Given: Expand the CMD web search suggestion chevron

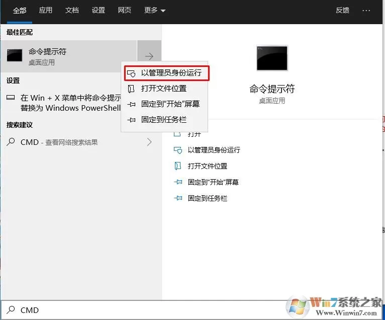Looking at the screenshot, I should pyautogui.click(x=149, y=142).
